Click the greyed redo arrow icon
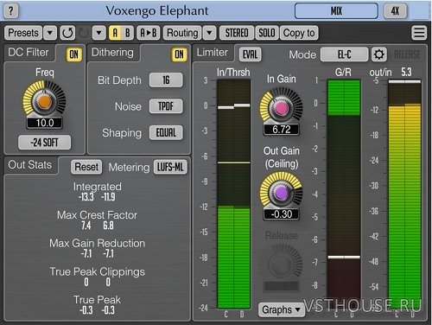This screenshot has height=325, width=432. (84, 33)
